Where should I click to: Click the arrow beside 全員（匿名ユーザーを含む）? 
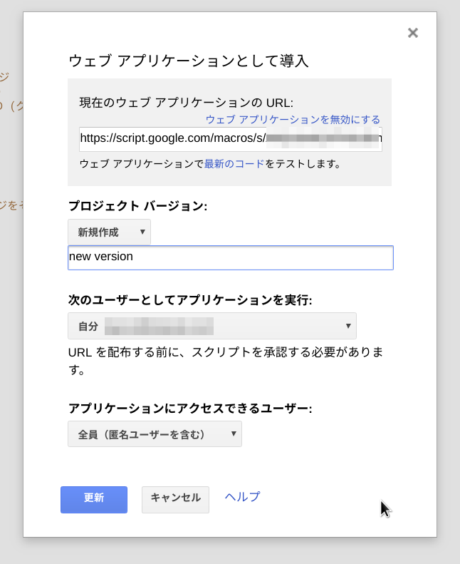click(234, 434)
